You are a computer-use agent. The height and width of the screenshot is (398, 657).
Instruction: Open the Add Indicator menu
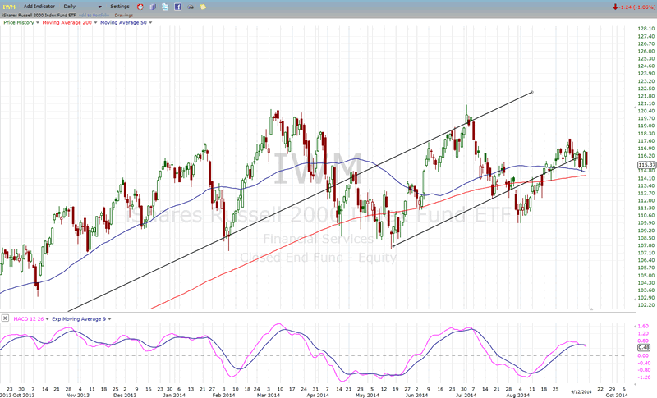40,7
